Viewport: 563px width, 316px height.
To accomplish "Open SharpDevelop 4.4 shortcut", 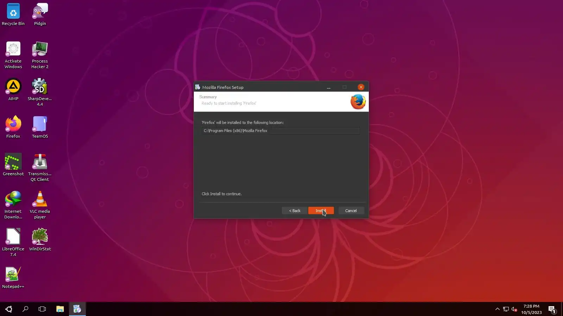I will (40, 92).
